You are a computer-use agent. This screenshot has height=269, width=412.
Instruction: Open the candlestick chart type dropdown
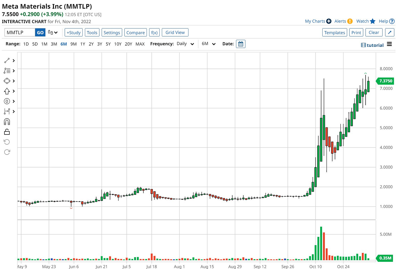tap(53, 32)
